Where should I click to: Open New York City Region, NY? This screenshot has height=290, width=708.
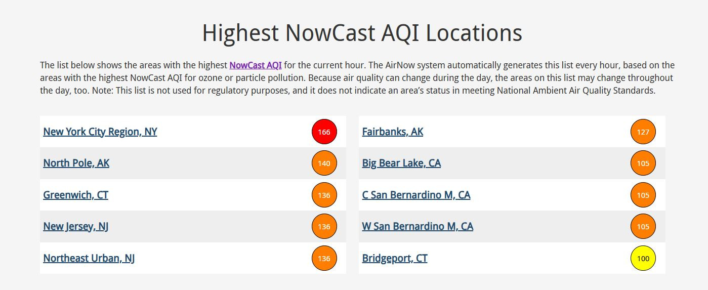click(x=100, y=132)
